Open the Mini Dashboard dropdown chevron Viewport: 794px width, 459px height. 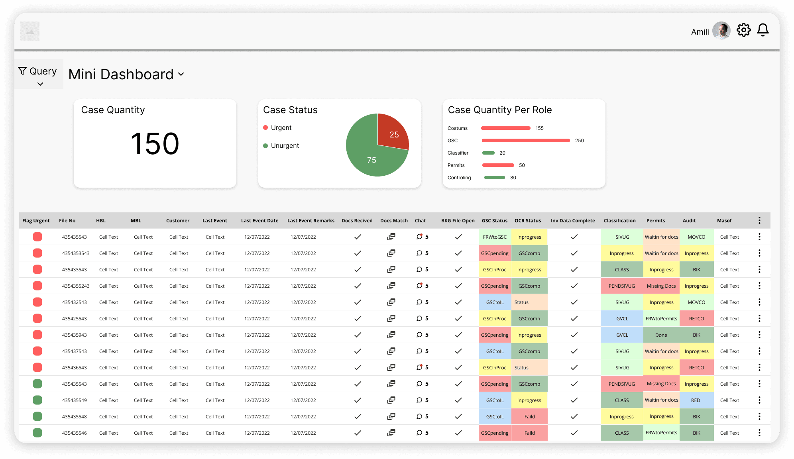tap(181, 74)
